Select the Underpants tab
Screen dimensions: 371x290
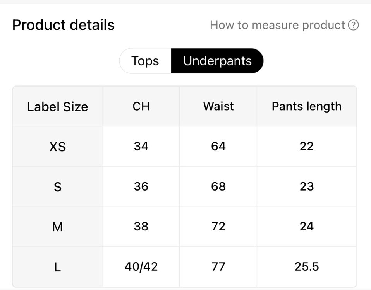tap(217, 61)
